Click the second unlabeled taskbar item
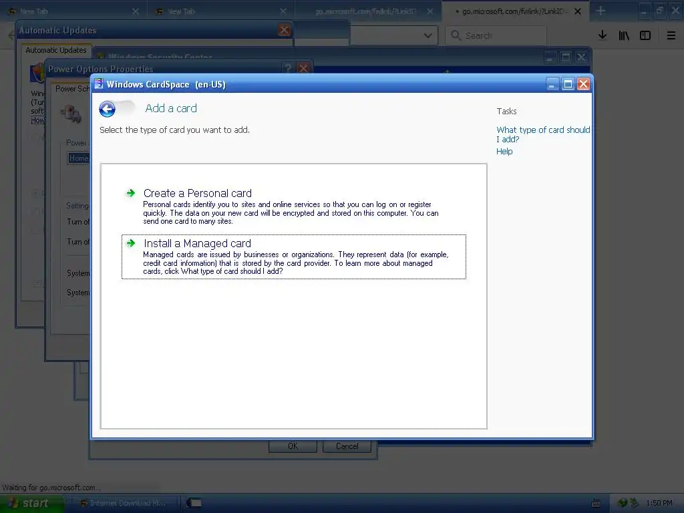 tap(194, 503)
